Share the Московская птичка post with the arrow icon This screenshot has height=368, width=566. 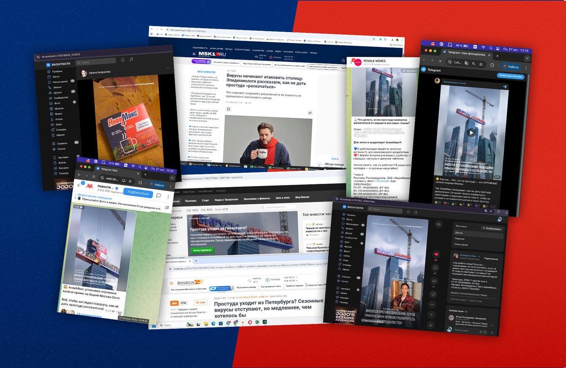504,87
